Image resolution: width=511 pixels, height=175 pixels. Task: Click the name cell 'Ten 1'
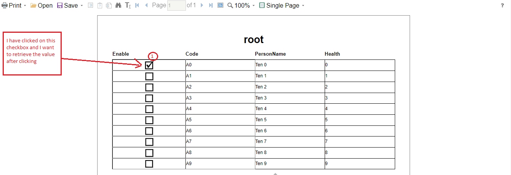pyautogui.click(x=290, y=76)
